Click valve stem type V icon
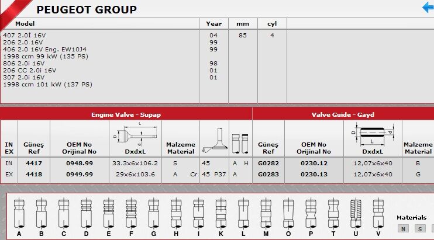The image size is (434, 240). [x=378, y=213]
